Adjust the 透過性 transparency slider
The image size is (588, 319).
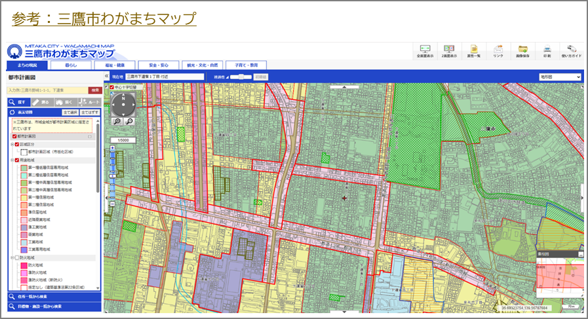tap(243, 77)
